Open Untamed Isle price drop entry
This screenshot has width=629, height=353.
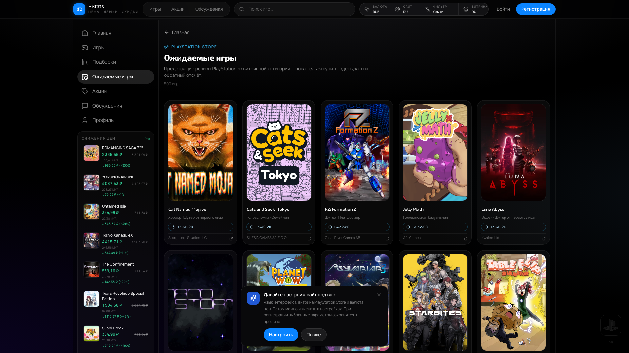point(116,215)
